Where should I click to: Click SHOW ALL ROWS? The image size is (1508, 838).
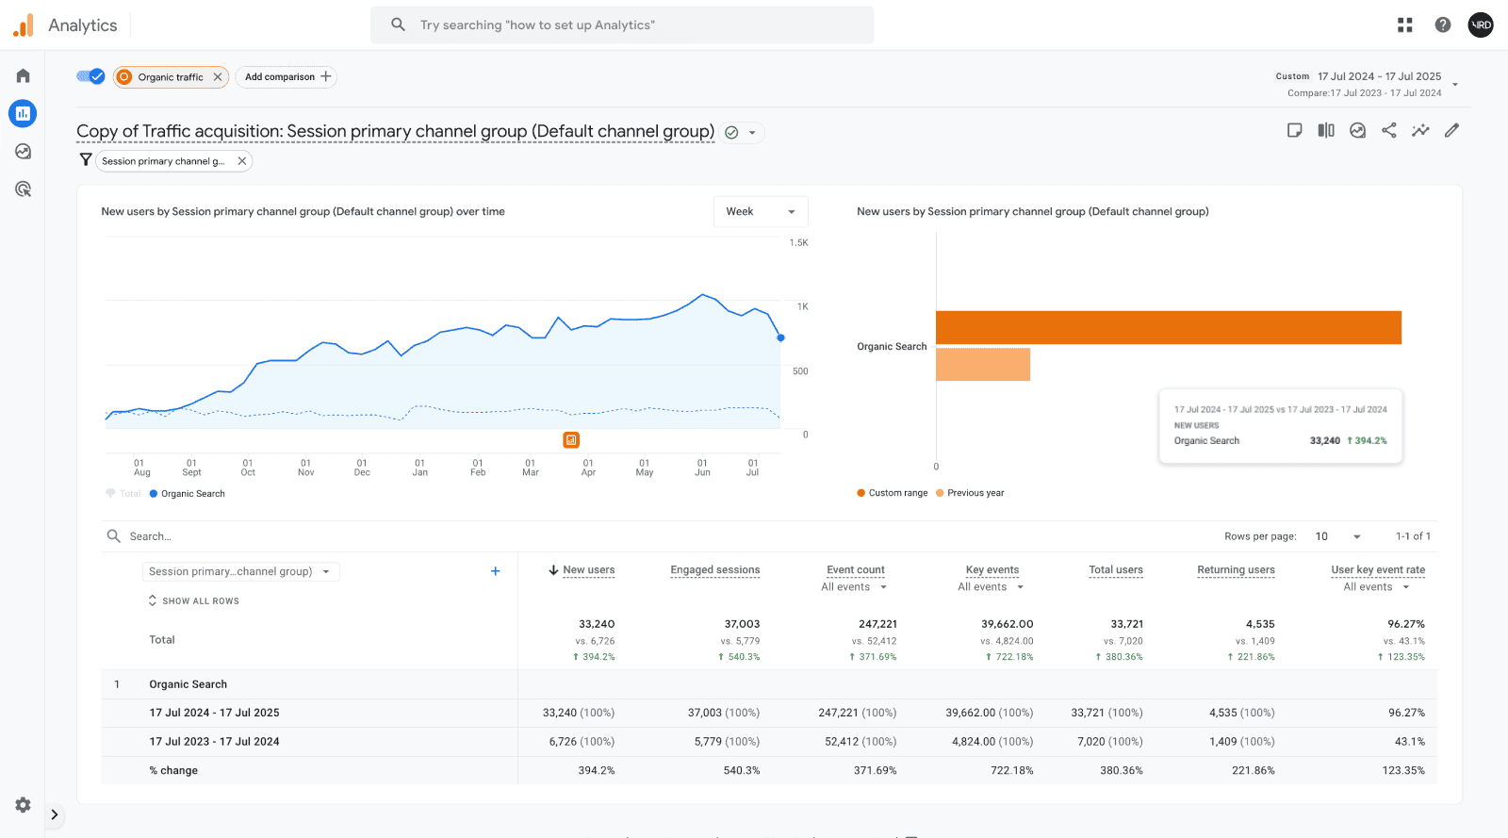[x=194, y=601]
